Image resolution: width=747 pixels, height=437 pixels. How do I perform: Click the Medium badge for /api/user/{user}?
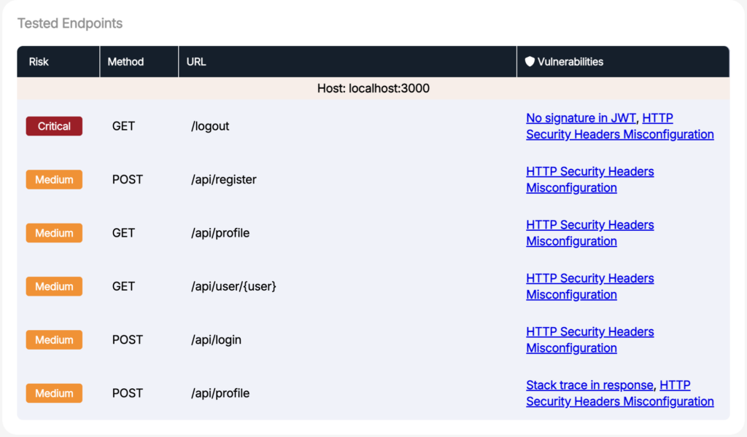(x=54, y=286)
